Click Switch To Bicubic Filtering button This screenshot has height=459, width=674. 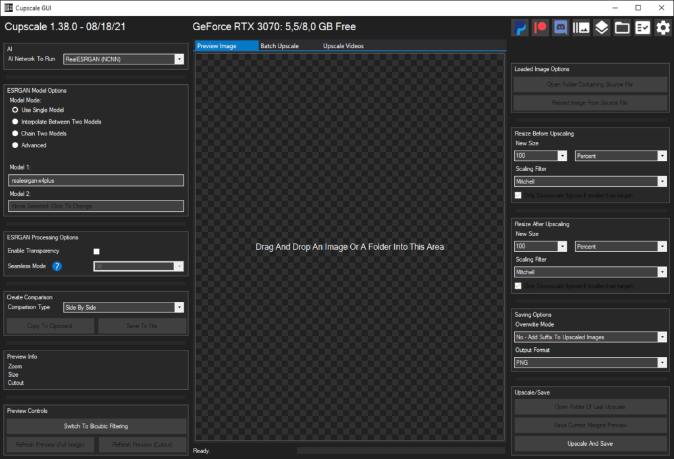pos(96,426)
